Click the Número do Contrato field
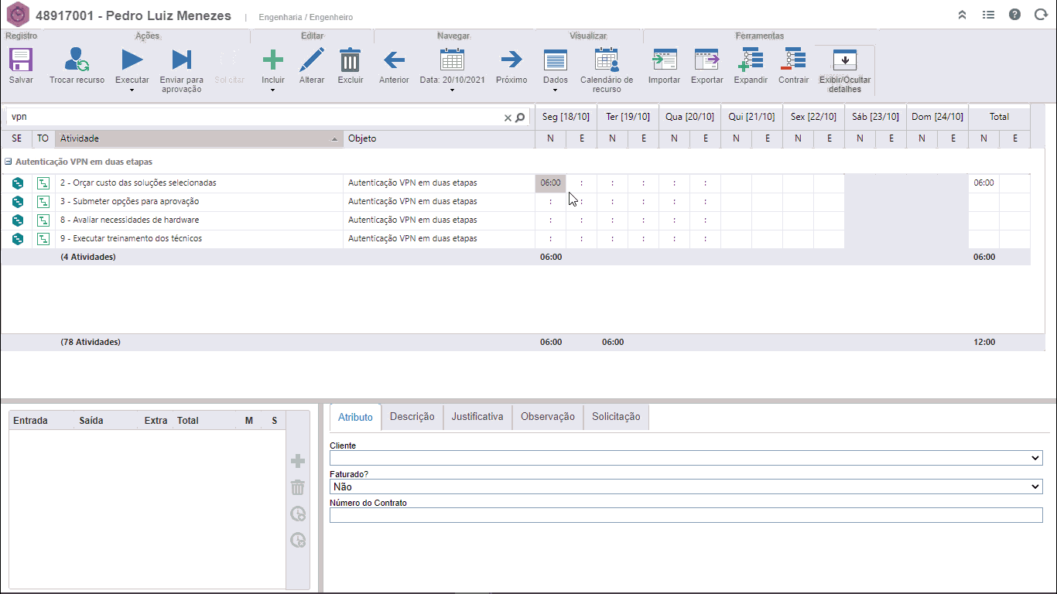 point(686,515)
